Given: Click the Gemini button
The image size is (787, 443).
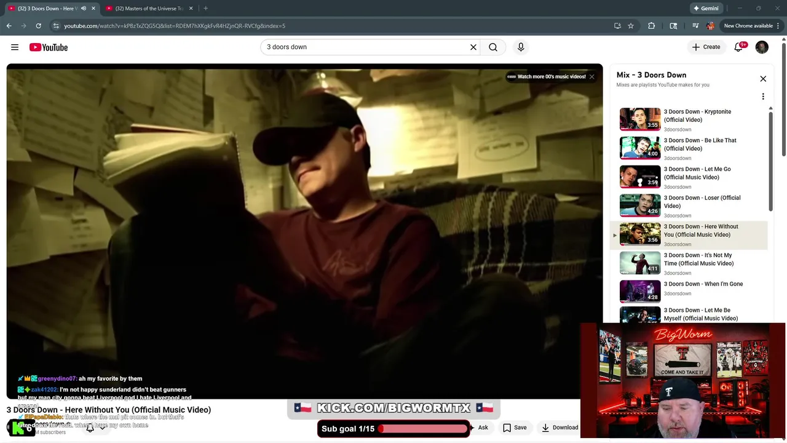Looking at the screenshot, I should click(706, 9).
